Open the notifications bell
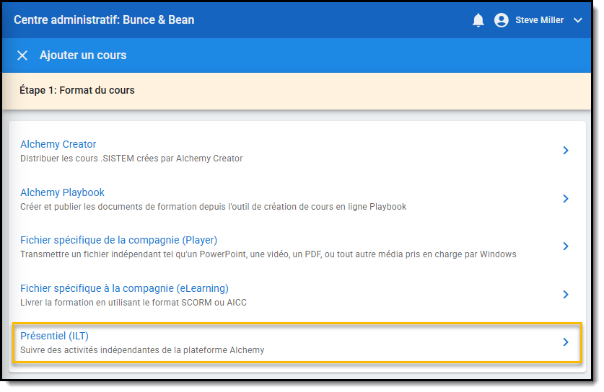604x392 pixels. click(x=478, y=20)
